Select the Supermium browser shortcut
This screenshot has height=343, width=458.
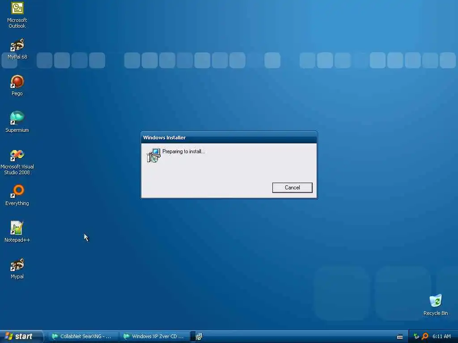(17, 122)
